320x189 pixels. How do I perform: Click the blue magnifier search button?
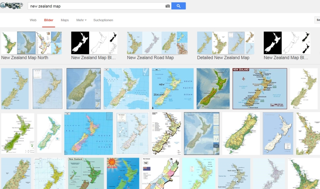tap(178, 6)
